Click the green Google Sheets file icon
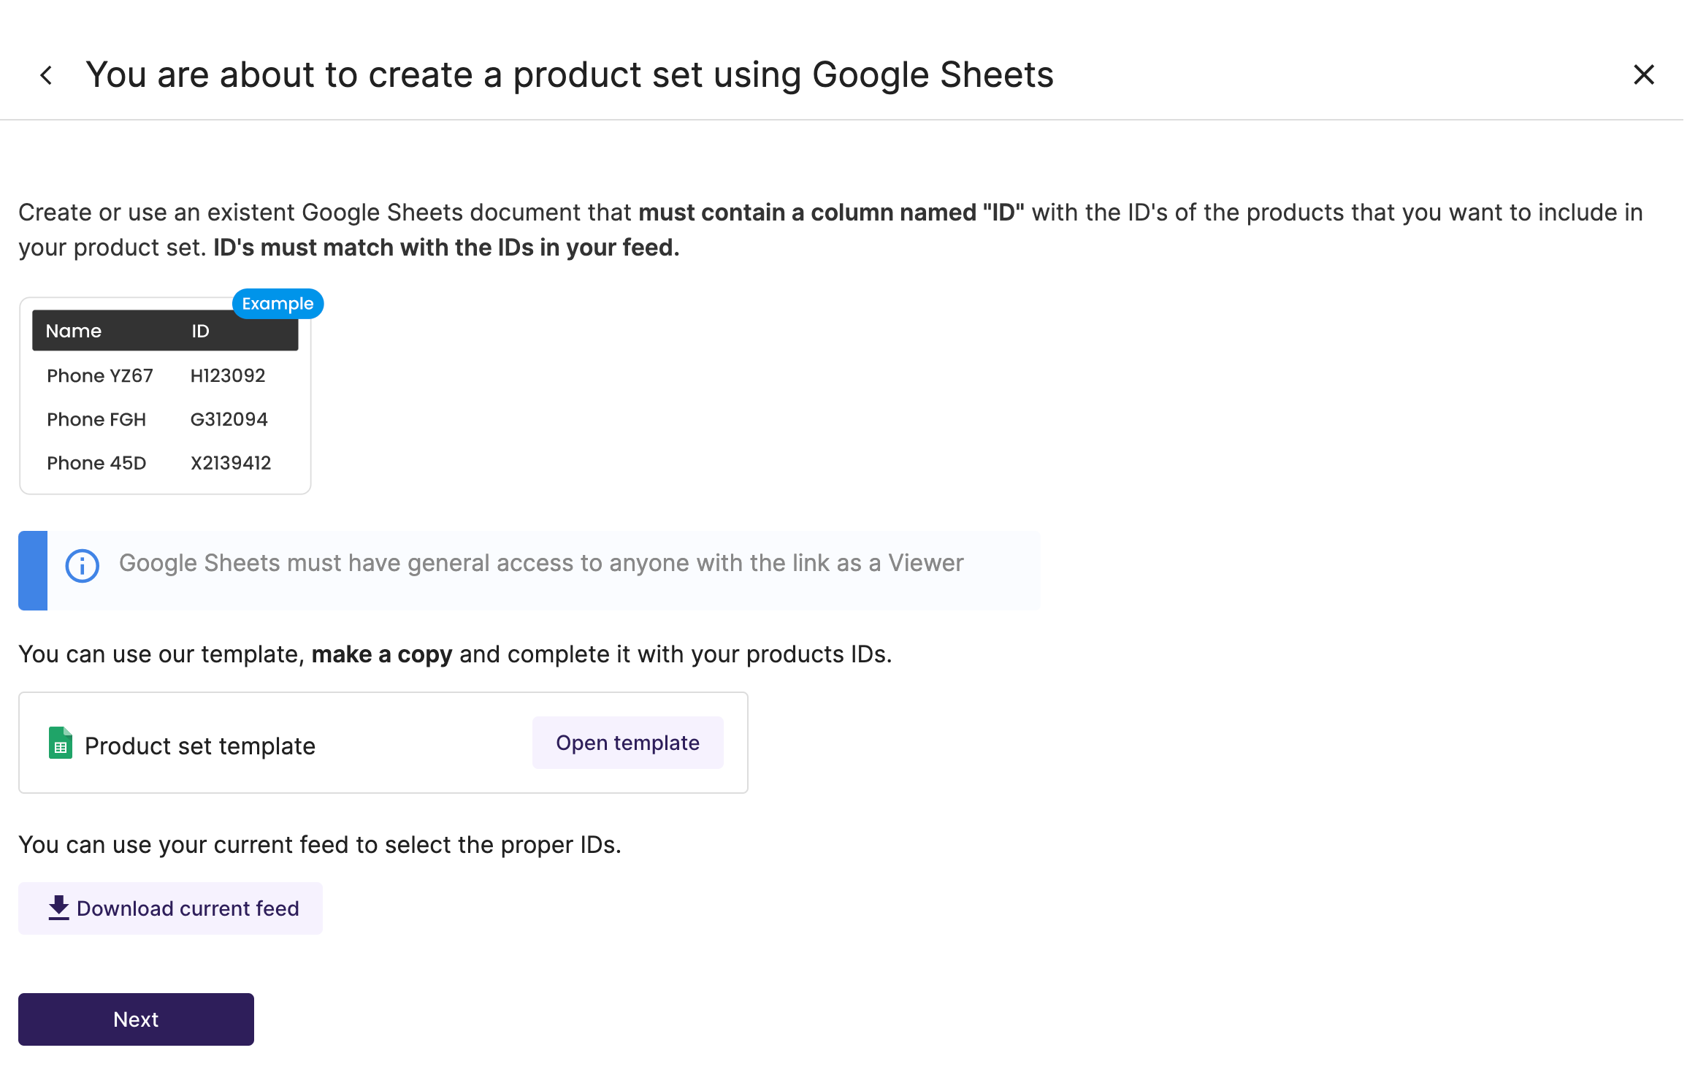This screenshot has height=1072, width=1706. (x=61, y=743)
